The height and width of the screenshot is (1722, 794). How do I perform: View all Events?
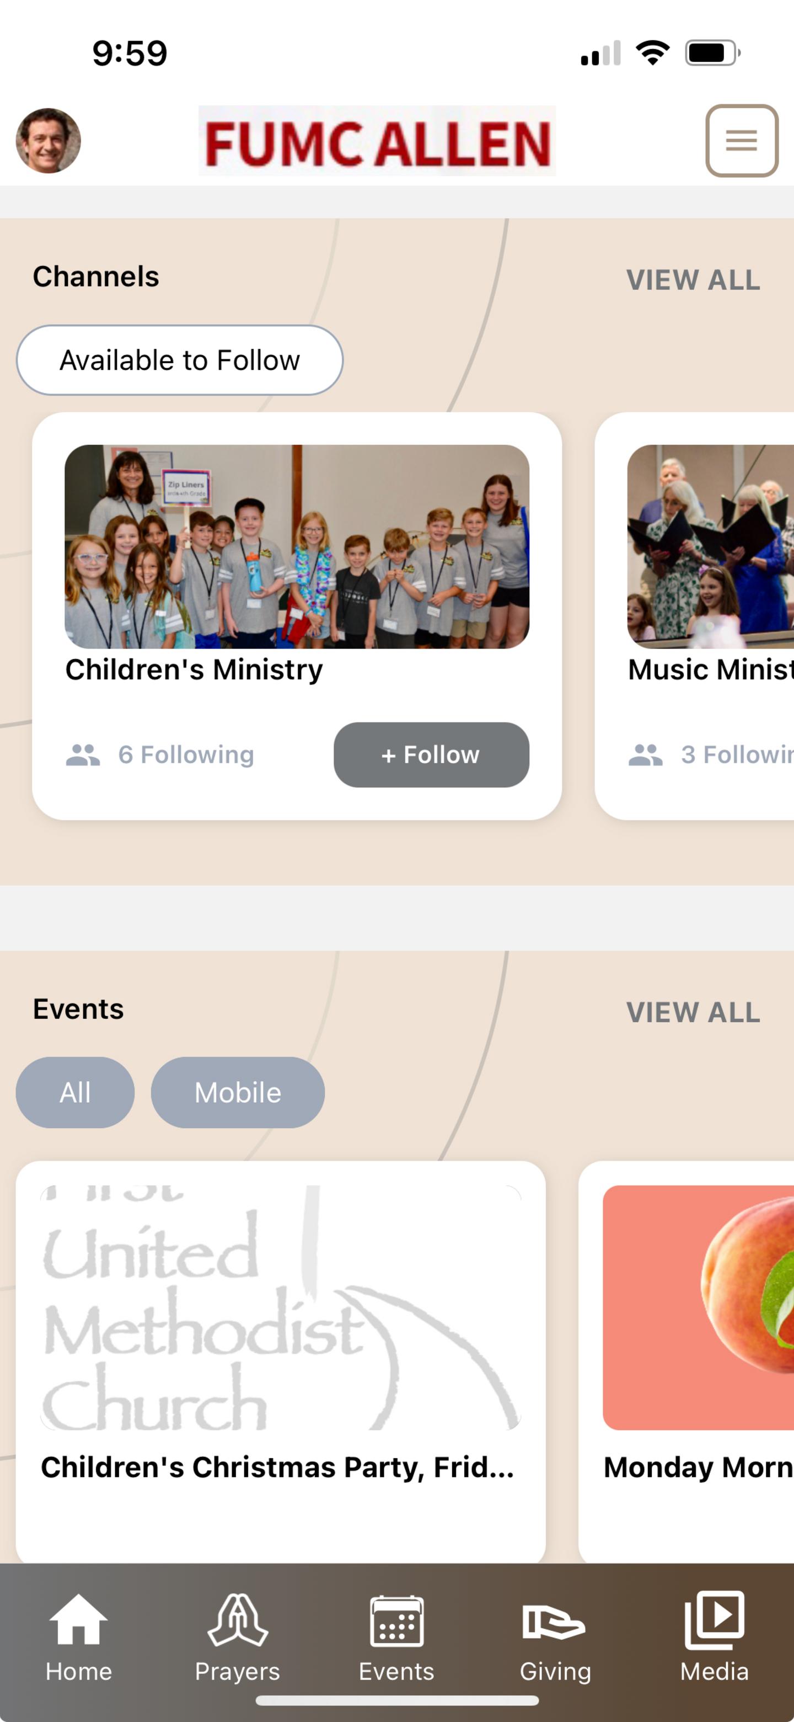point(693,1012)
